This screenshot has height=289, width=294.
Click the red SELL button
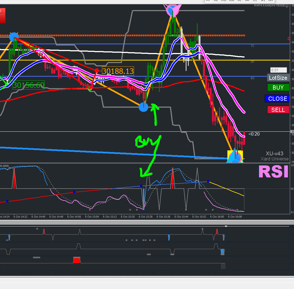(278, 110)
